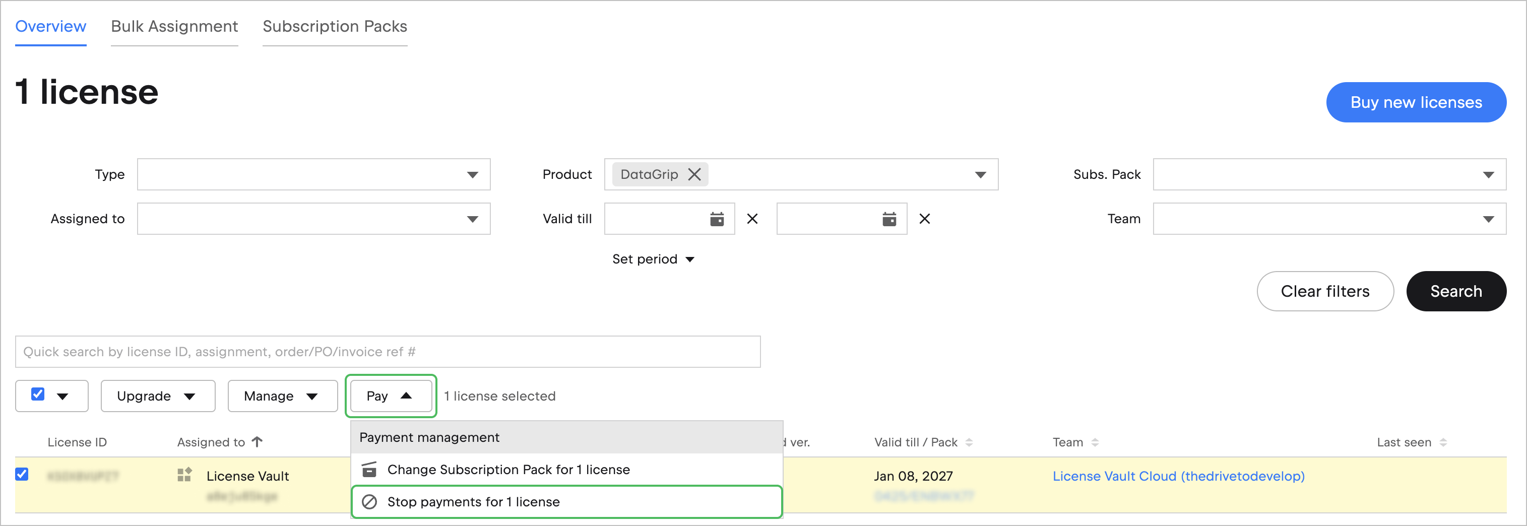Viewport: 1527px width, 526px height.
Task: Click the Buy new licenses button
Action: (x=1416, y=102)
